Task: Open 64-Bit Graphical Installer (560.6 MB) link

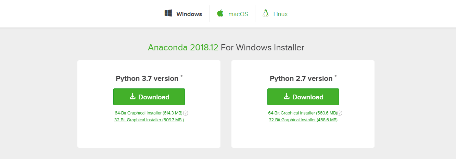Action: 303,113
